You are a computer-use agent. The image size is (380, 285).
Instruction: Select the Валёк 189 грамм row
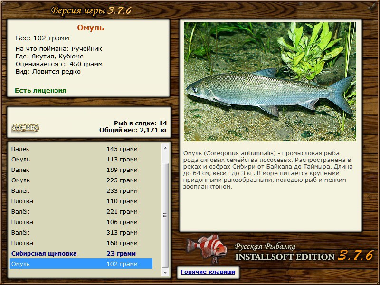click(81, 170)
